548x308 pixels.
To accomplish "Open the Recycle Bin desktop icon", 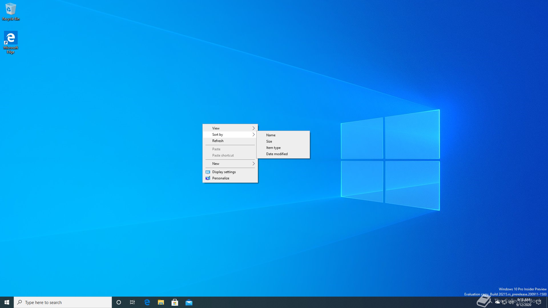I will click(11, 11).
